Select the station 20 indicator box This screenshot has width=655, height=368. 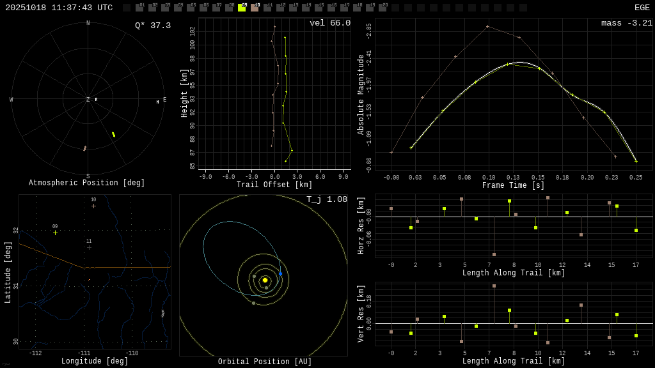(383, 8)
